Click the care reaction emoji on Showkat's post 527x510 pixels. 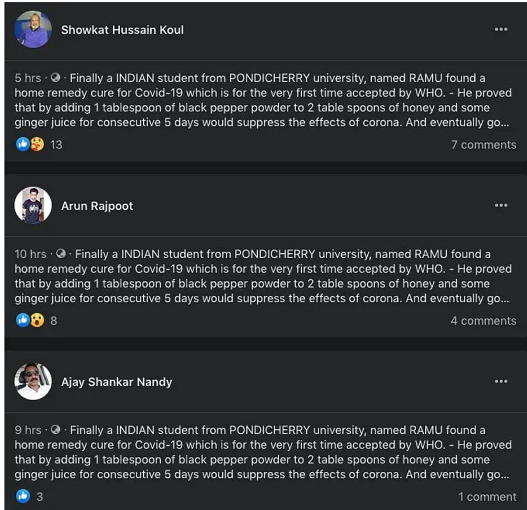click(37, 144)
